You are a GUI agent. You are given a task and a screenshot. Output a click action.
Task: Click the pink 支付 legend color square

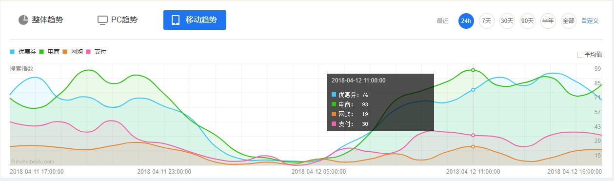coord(88,51)
